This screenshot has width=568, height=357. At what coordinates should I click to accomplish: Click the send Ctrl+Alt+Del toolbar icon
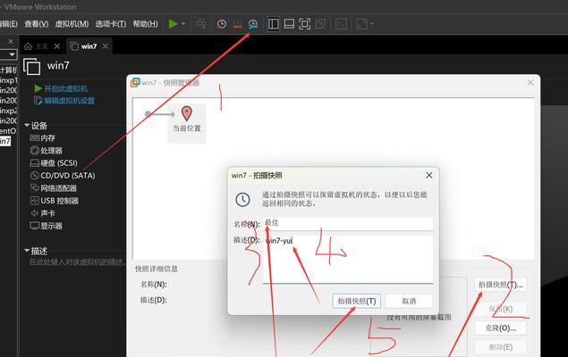coord(201,24)
